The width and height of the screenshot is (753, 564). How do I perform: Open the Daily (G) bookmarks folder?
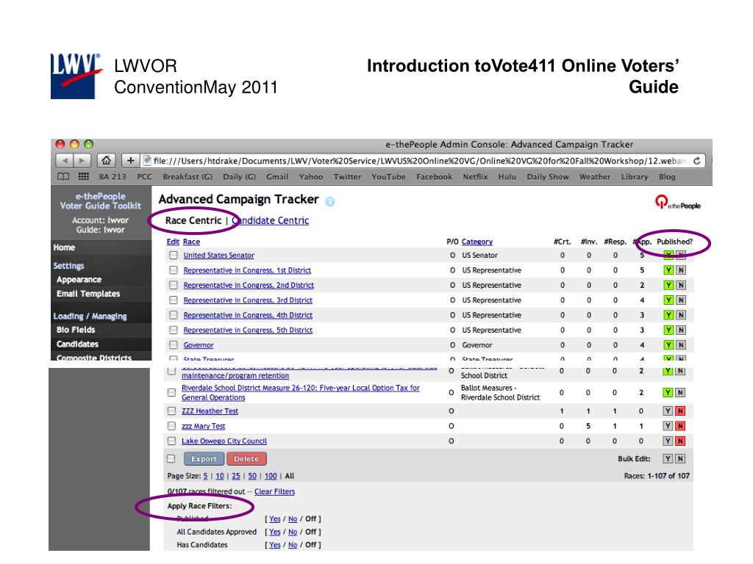pos(239,177)
